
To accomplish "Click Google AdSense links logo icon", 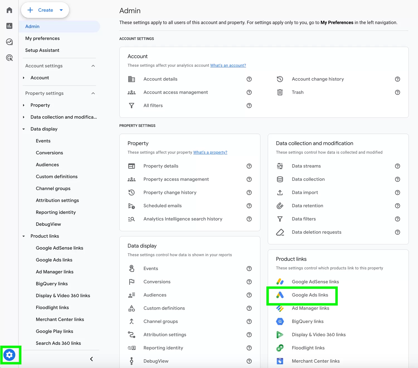I will (280, 282).
